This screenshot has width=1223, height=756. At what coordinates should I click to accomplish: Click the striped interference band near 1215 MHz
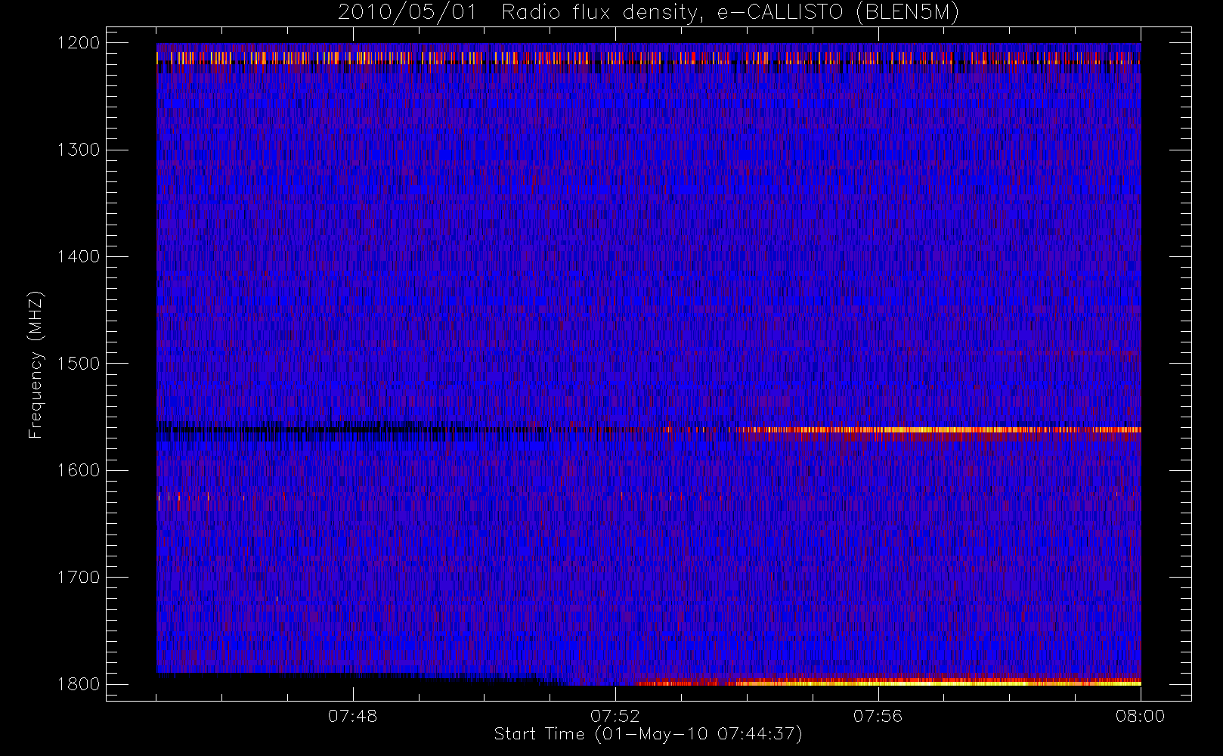pyautogui.click(x=649, y=57)
